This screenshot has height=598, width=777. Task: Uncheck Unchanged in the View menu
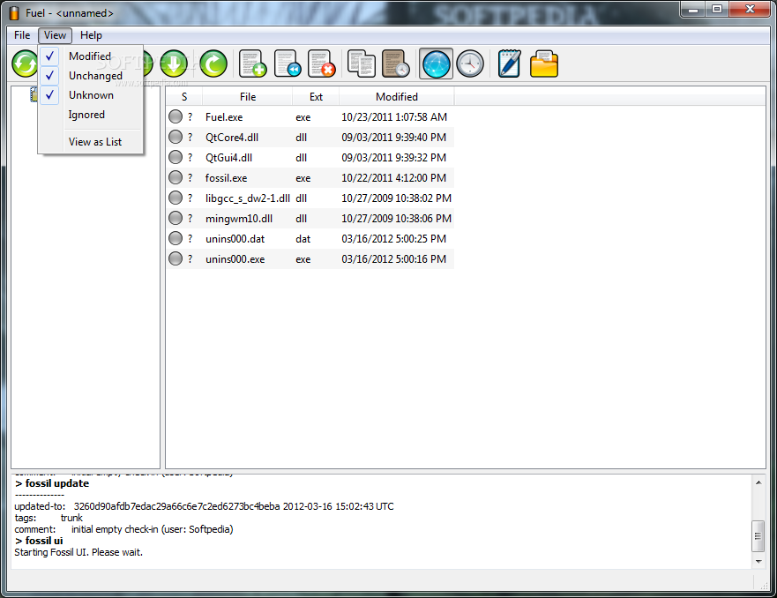tap(91, 75)
